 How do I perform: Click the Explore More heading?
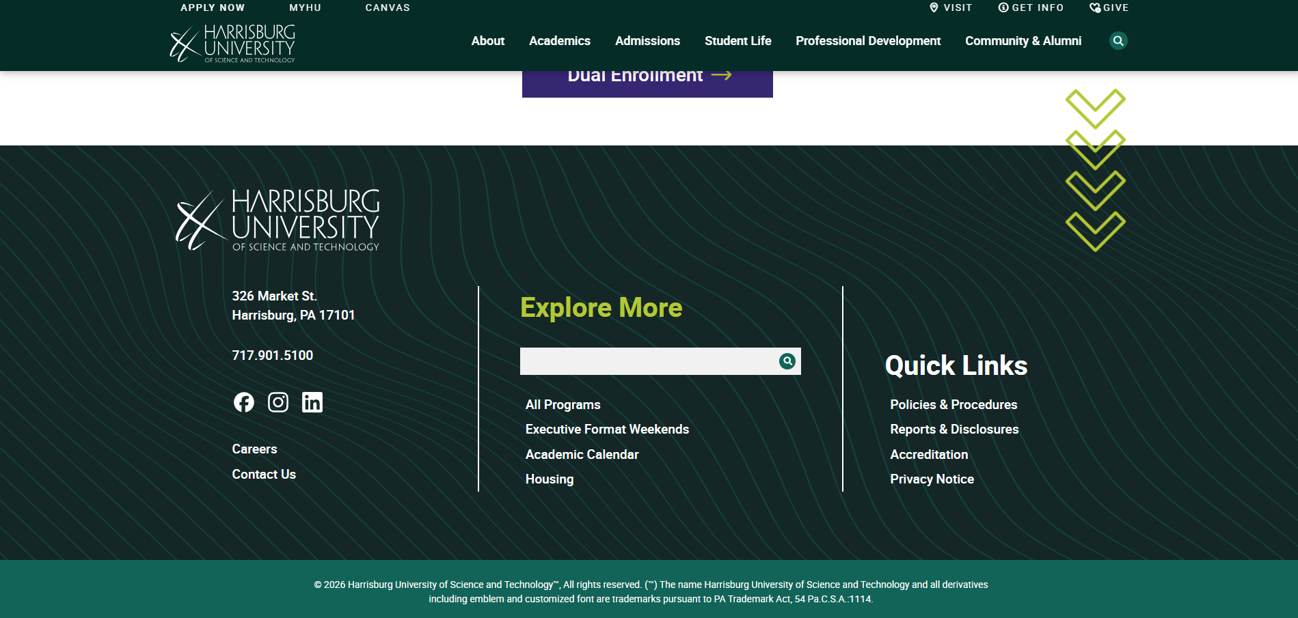click(x=601, y=308)
